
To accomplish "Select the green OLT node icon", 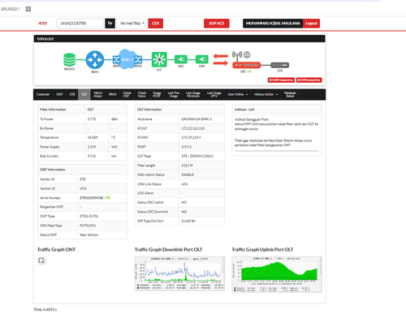I will 159,59.
